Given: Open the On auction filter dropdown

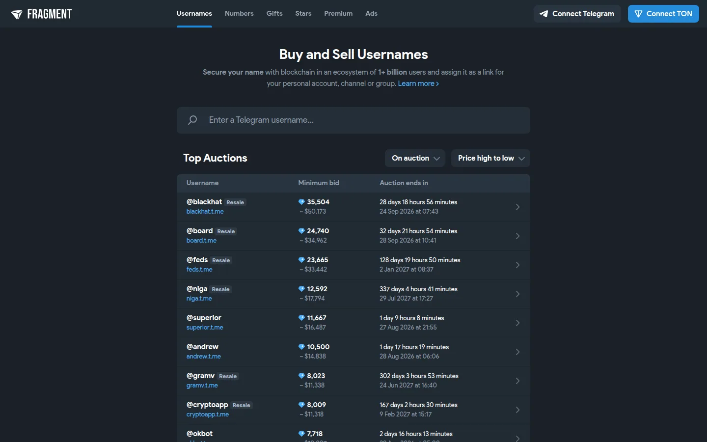Looking at the screenshot, I should [x=415, y=158].
